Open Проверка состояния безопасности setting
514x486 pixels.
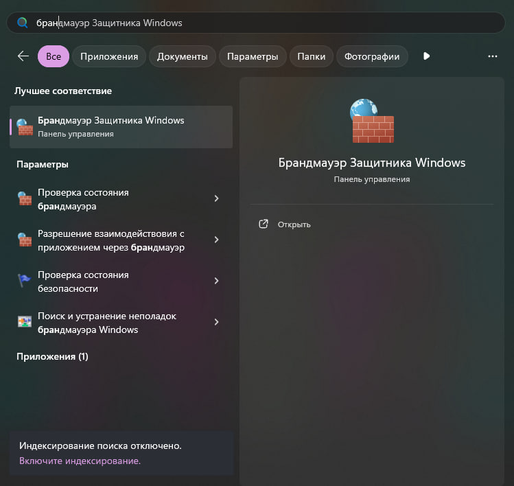pos(121,281)
